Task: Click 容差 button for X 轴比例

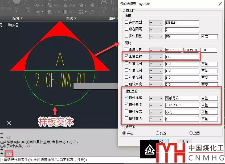Action: point(209,64)
